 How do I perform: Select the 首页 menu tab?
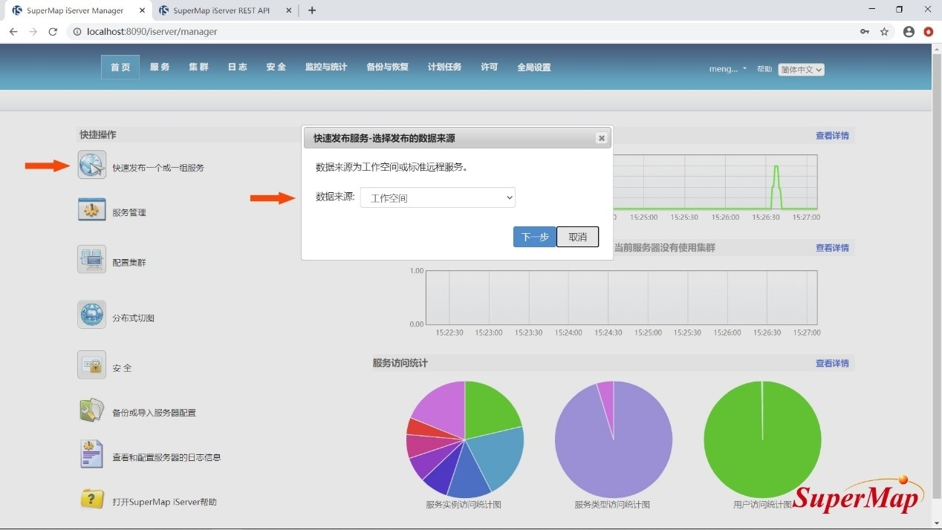click(120, 67)
